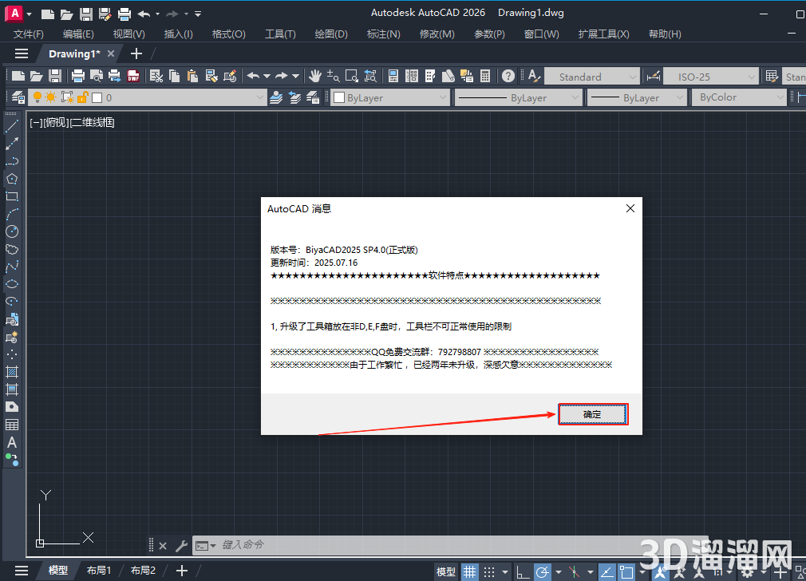Open the ByLayer linetype dropdown
The width and height of the screenshot is (806, 581).
click(x=517, y=97)
